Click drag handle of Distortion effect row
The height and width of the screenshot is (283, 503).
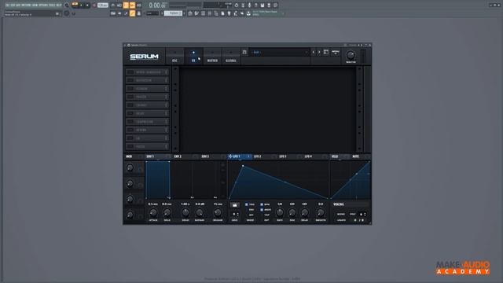point(166,80)
